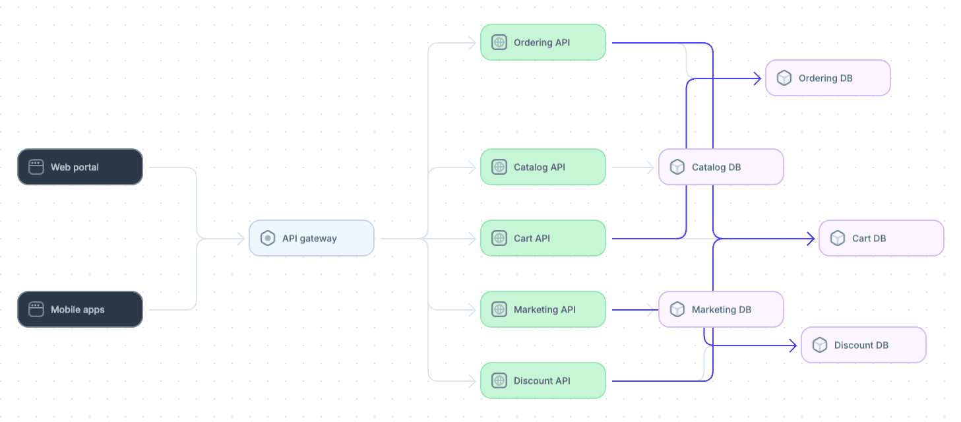This screenshot has height=422, width=961.
Task: Click the cube icon on Marketing DB node
Action: point(677,310)
